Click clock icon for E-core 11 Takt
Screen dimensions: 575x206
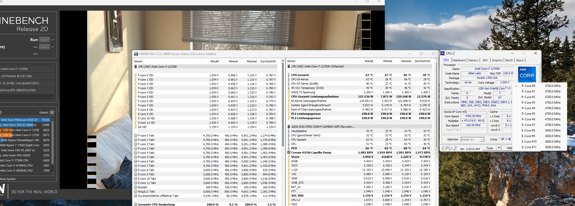point(136,183)
